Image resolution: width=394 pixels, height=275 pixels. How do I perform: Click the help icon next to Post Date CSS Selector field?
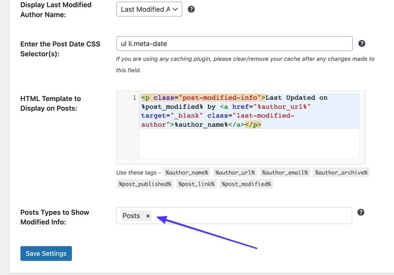(362, 43)
